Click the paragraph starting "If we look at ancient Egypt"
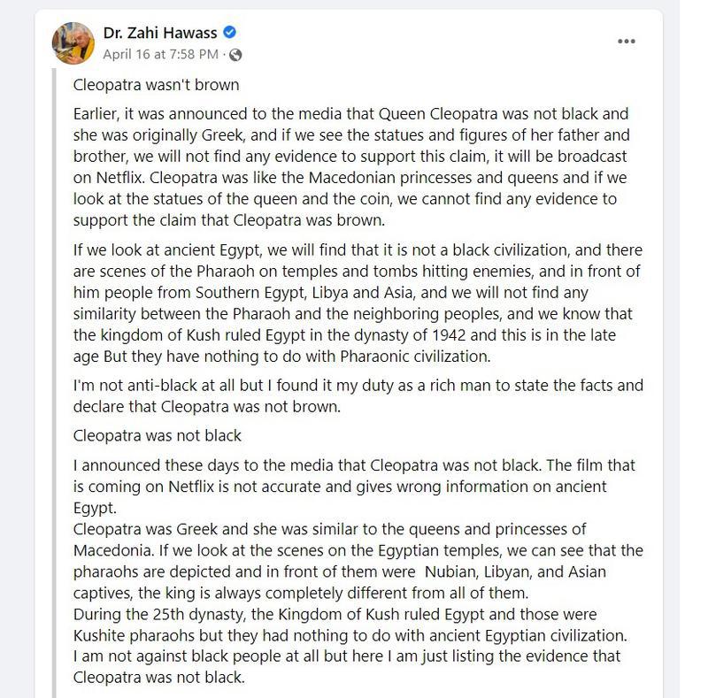708x698 pixels. tap(358, 303)
